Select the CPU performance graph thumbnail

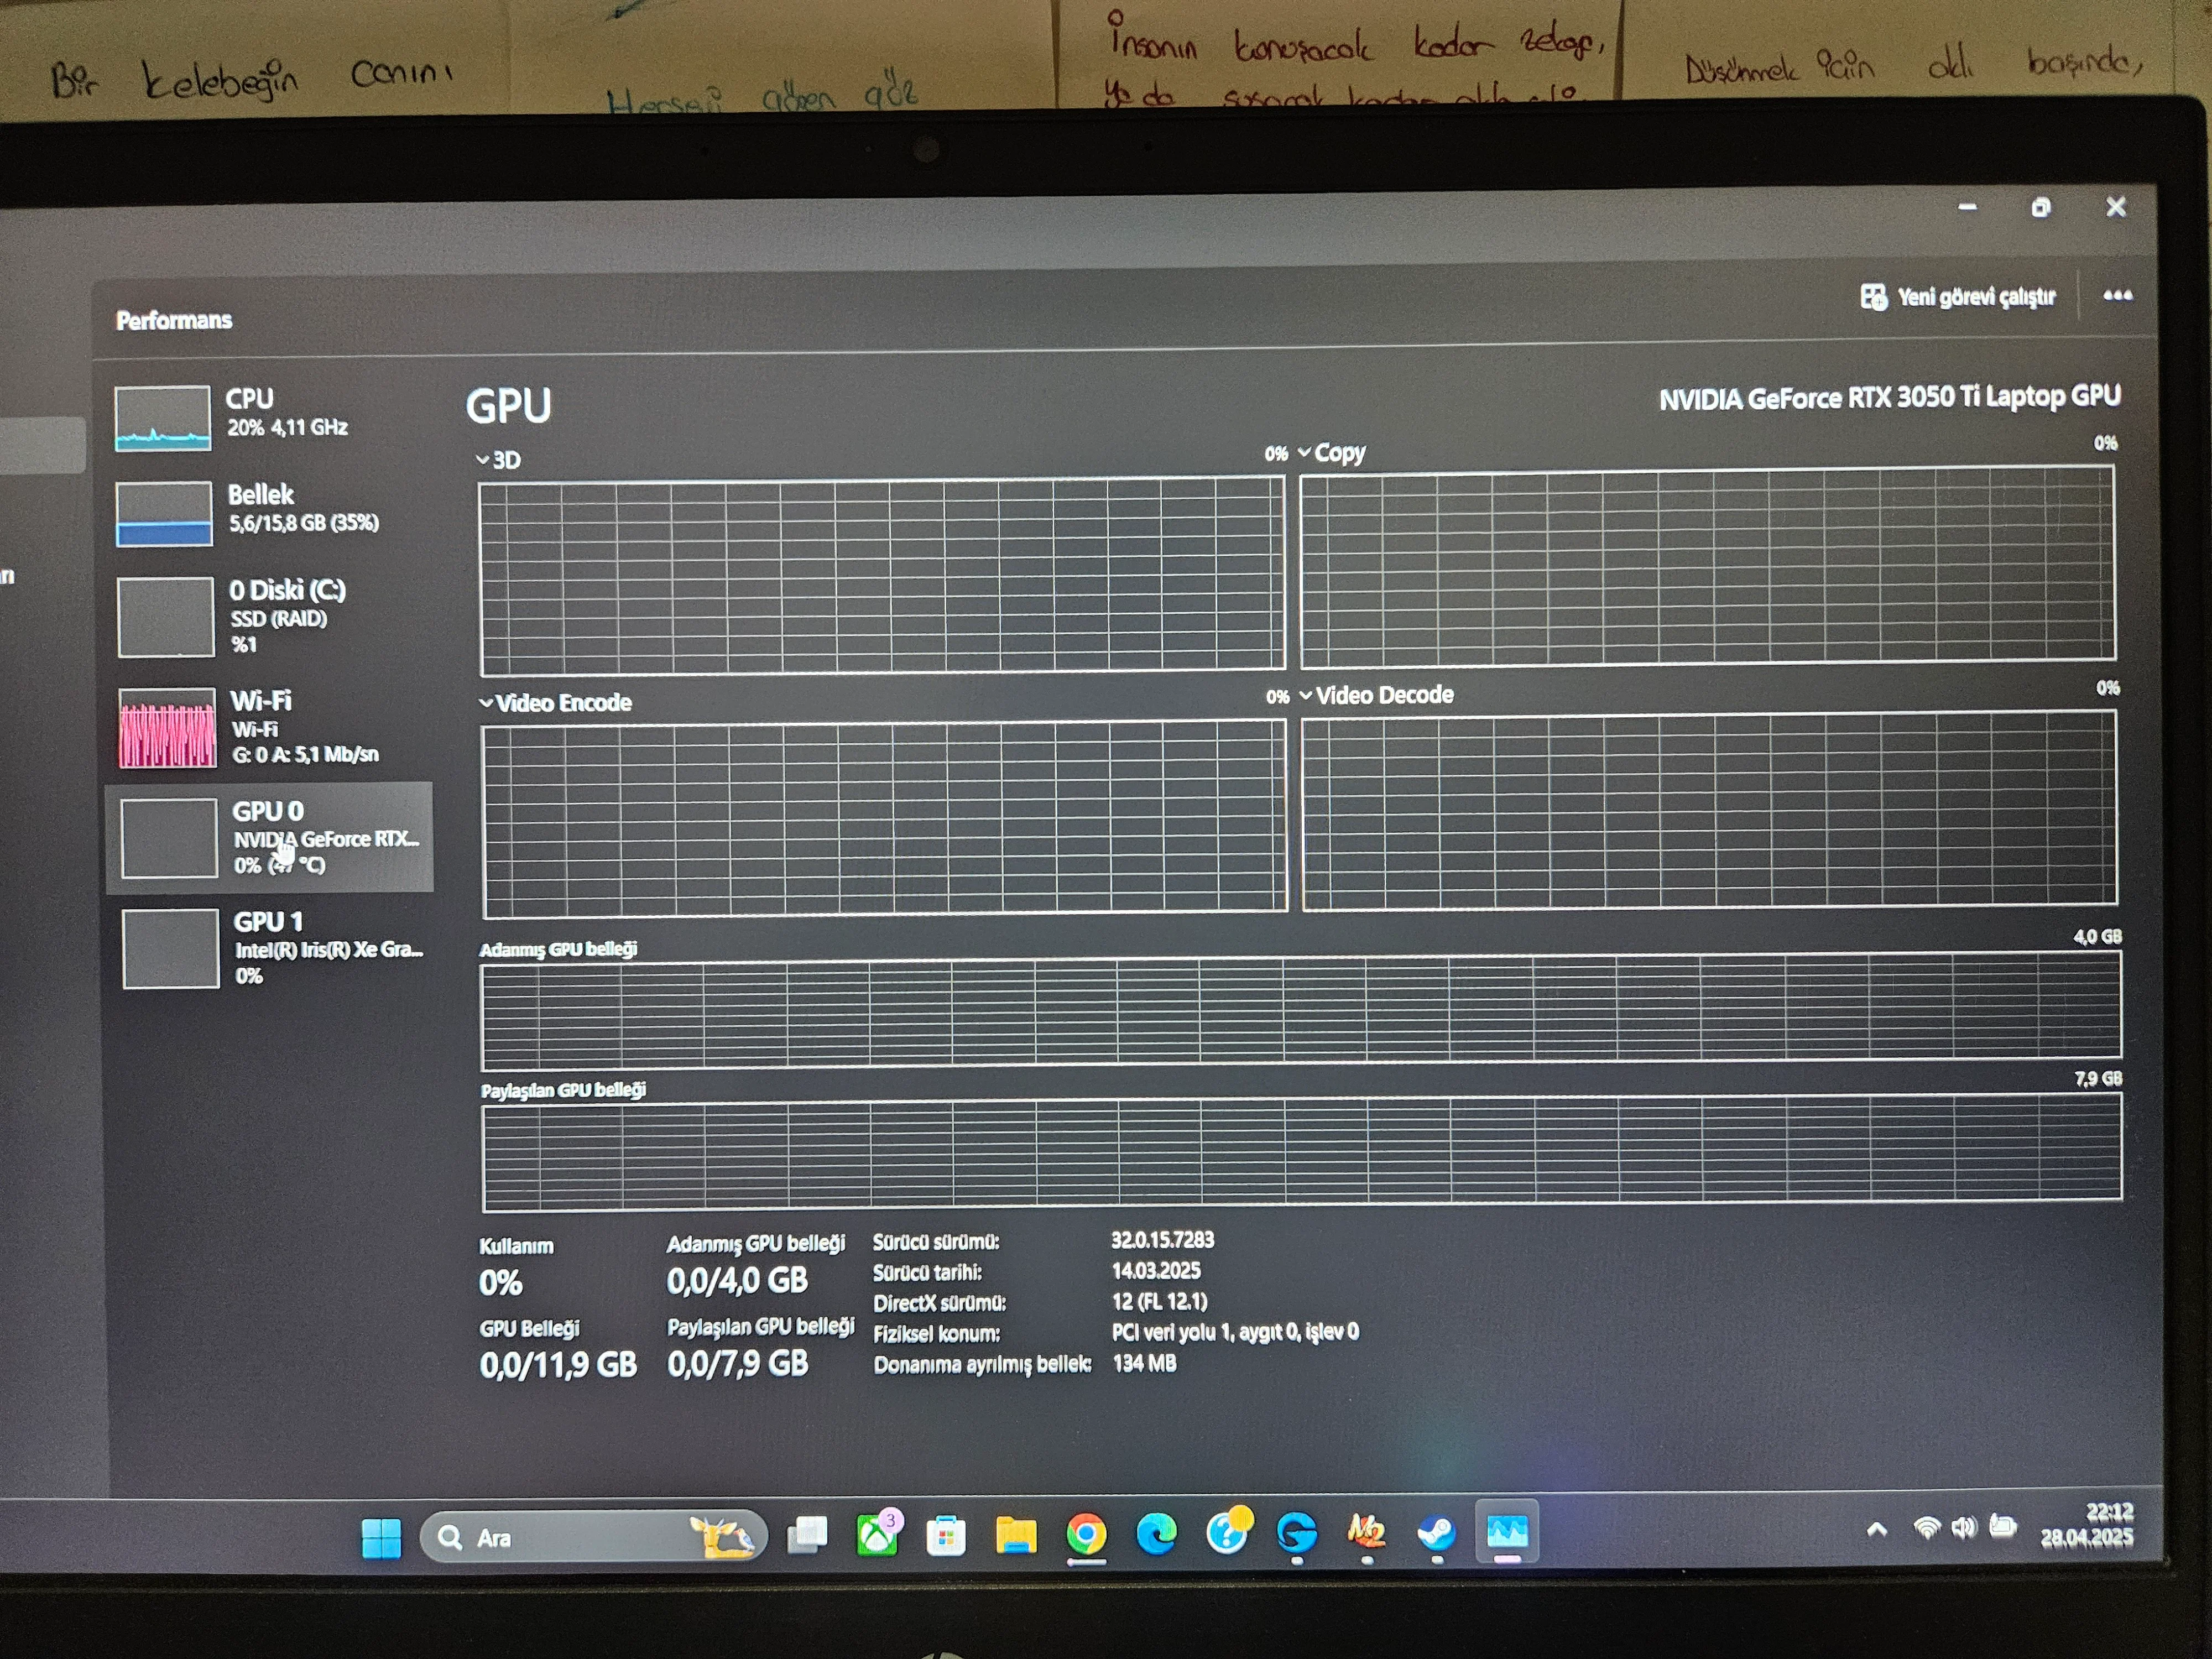(x=162, y=418)
